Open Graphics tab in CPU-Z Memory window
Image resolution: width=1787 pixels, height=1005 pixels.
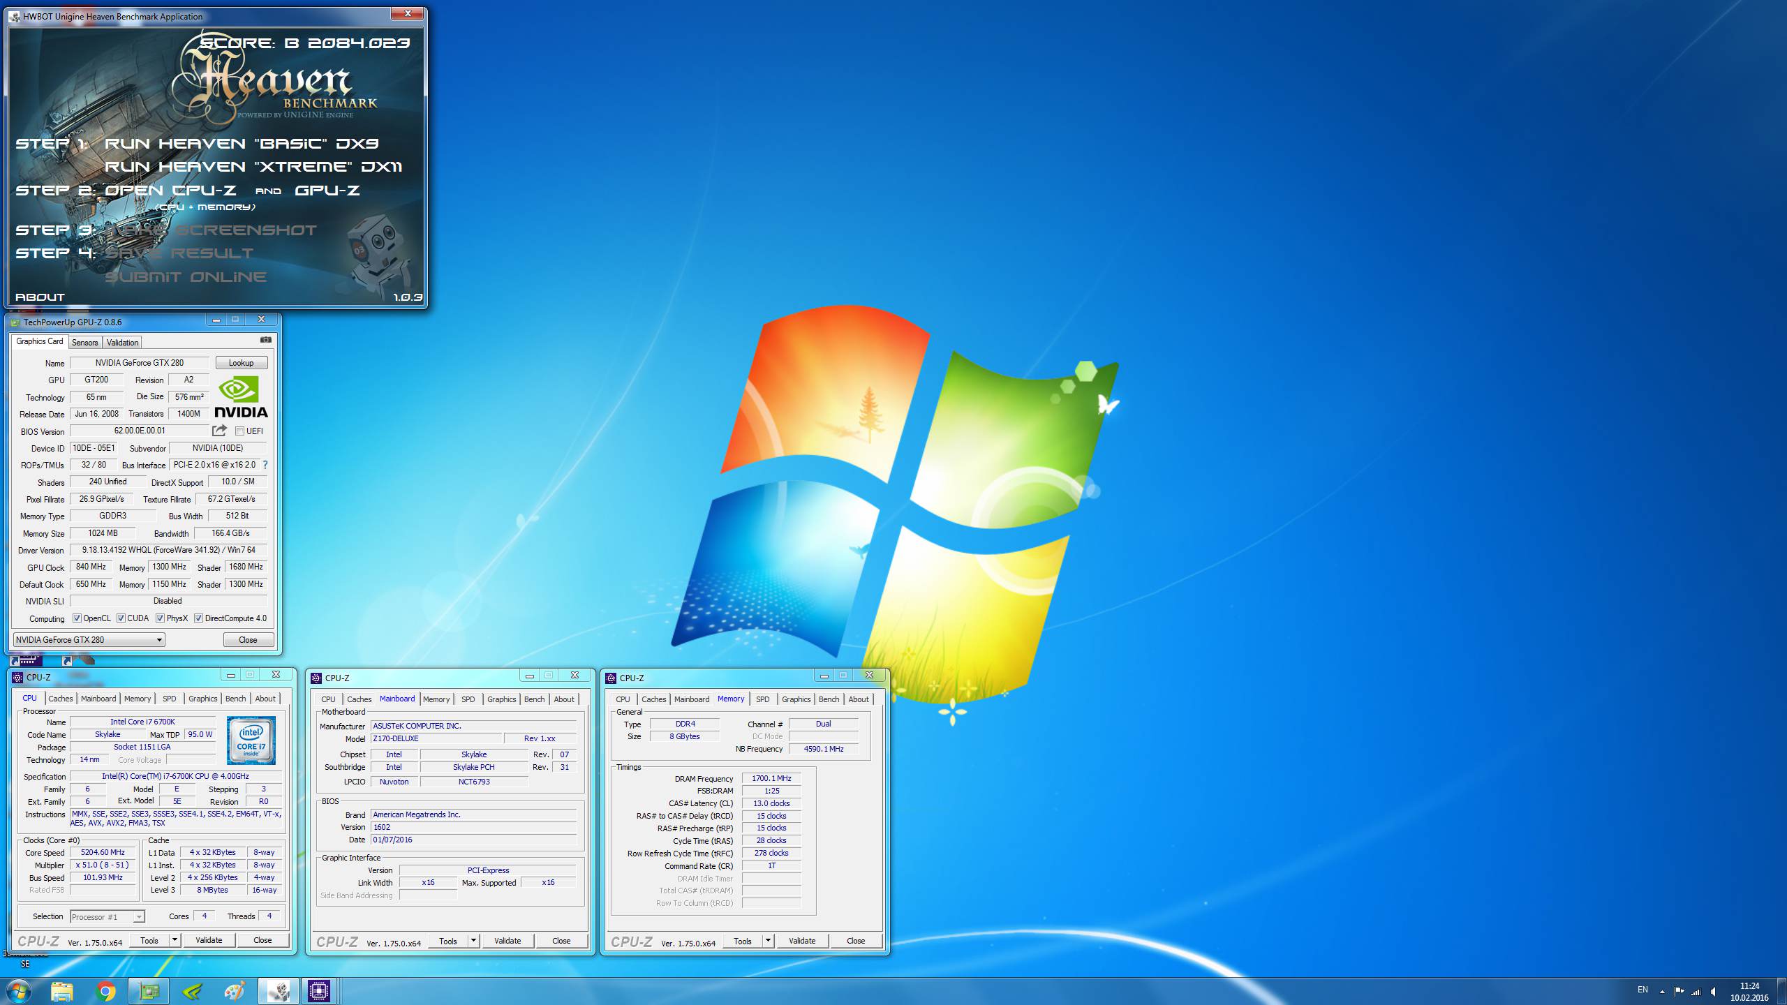click(x=796, y=699)
